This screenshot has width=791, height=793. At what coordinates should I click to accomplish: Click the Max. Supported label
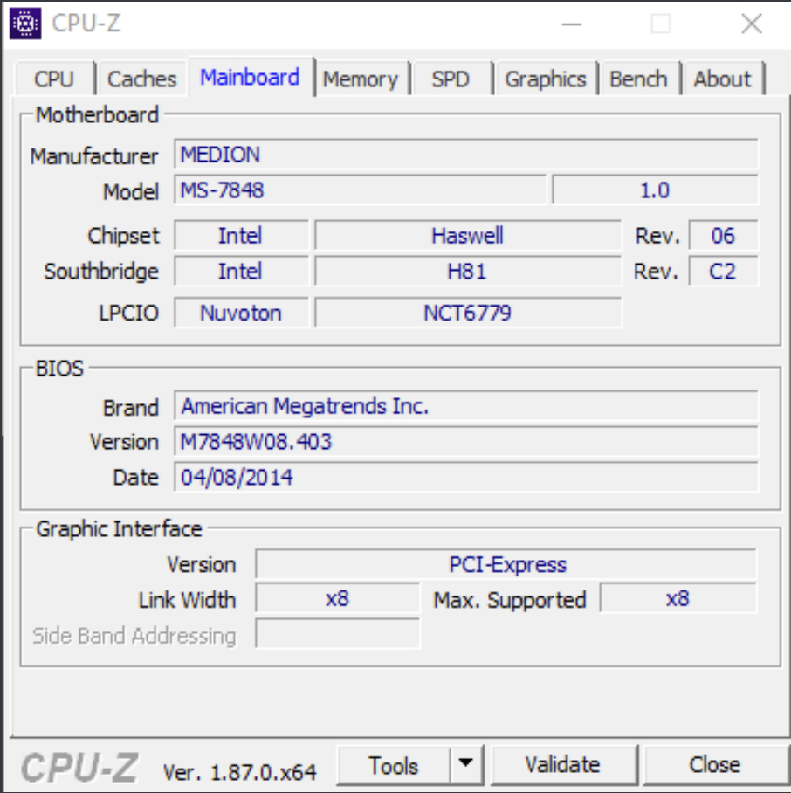(510, 600)
